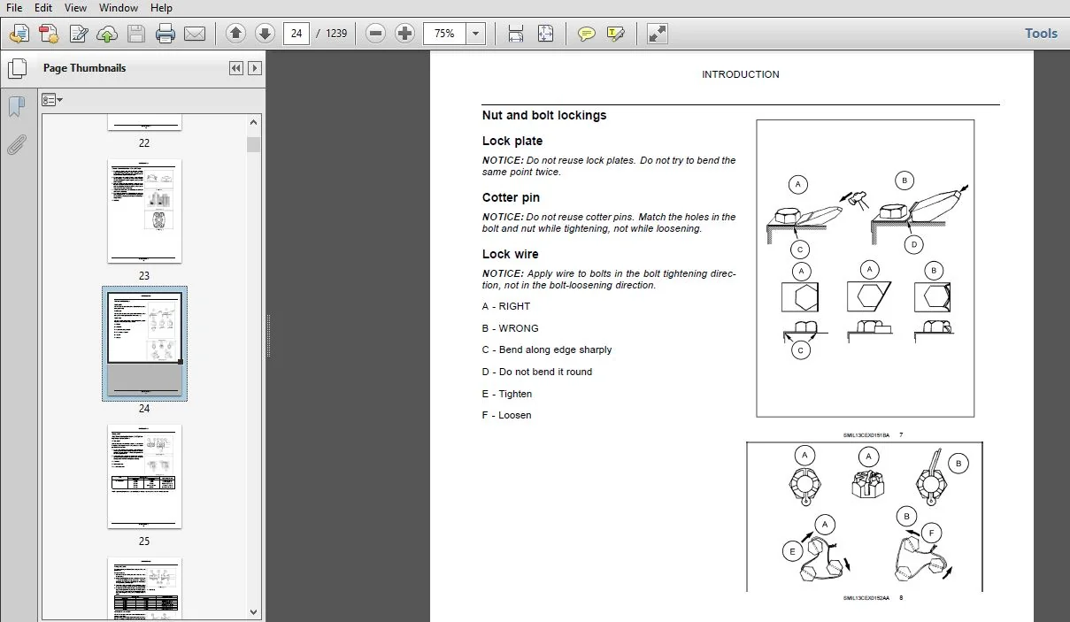Click 'C - Bend along edge sharply' text

[547, 349]
